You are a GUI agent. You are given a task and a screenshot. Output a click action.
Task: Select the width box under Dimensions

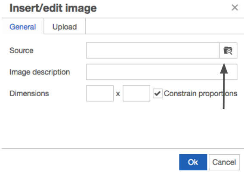100,93
